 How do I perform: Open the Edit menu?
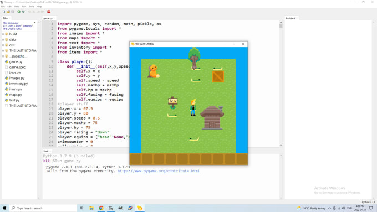click(9, 7)
